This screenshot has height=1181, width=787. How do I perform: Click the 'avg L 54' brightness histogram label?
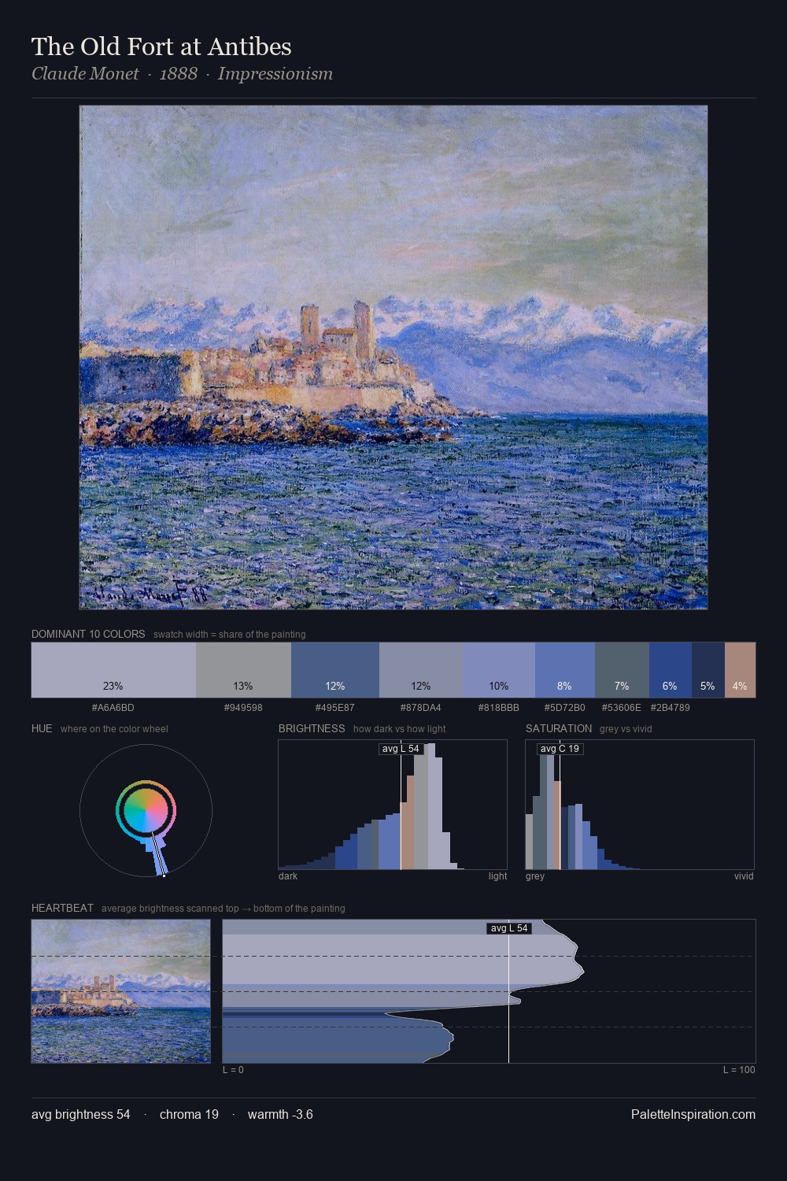[401, 749]
